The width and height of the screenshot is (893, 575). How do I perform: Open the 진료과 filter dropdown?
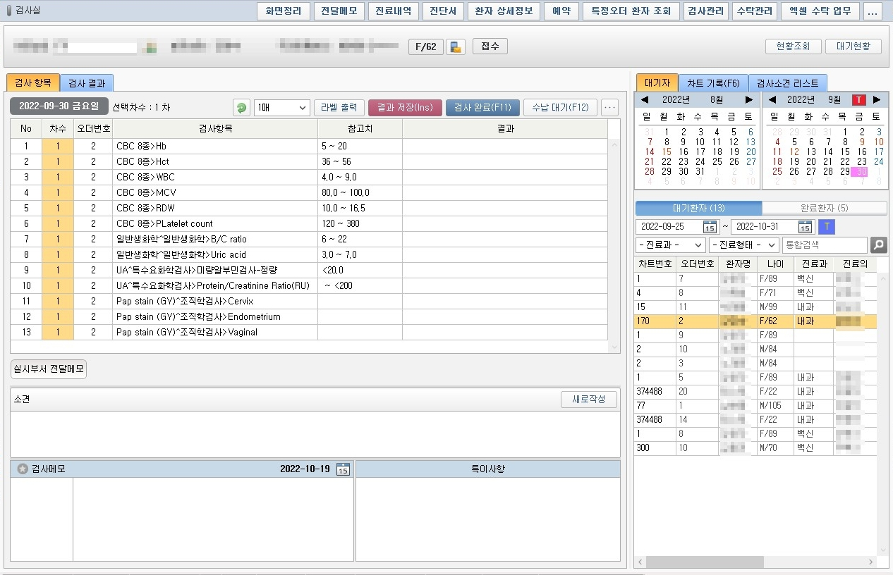point(670,245)
